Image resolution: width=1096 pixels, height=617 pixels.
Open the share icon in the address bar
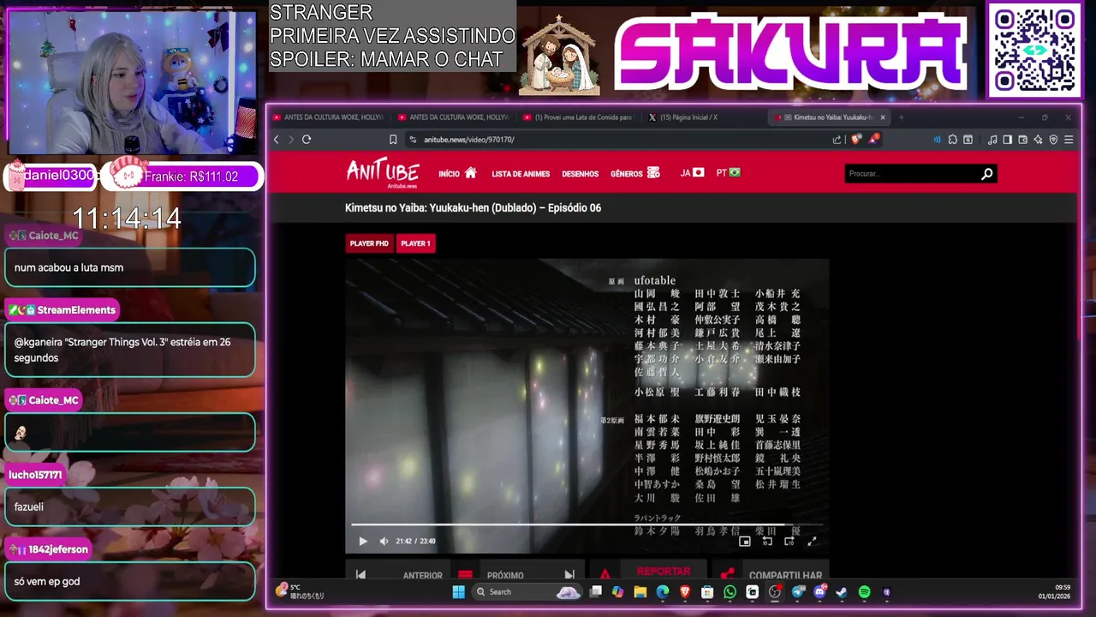837,140
